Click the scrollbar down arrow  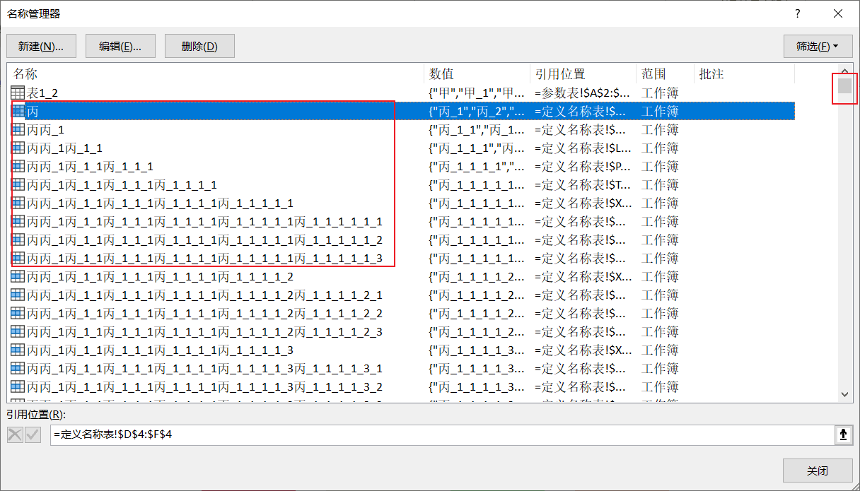point(844,395)
